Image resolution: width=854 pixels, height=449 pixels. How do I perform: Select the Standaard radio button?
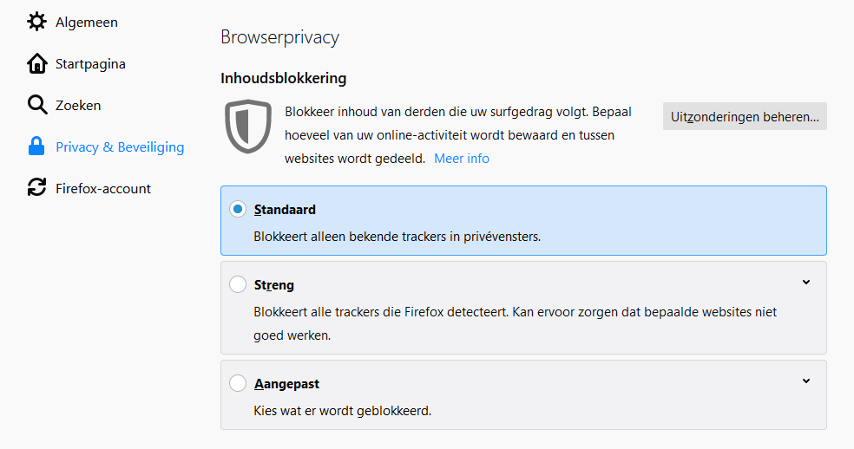tap(238, 210)
